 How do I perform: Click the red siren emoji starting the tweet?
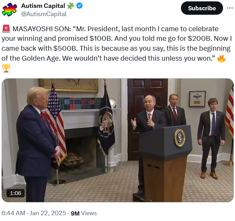pos(6,29)
